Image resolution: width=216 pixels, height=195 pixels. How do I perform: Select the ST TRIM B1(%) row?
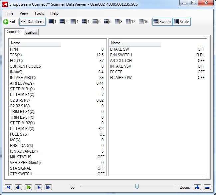click(58, 89)
